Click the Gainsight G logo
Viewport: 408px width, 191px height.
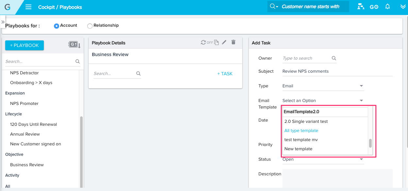7,7
